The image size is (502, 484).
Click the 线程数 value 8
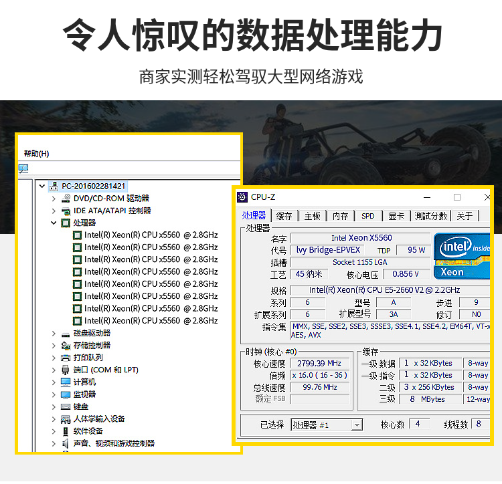(x=480, y=424)
